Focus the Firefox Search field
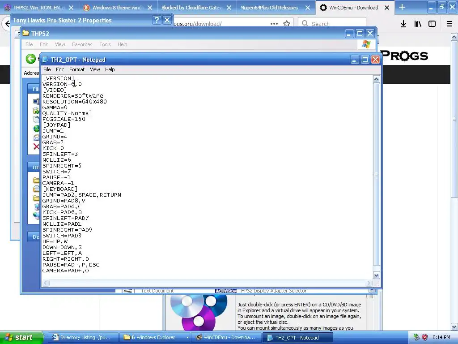 [332, 23]
